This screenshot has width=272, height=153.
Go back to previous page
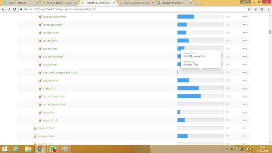pos(3,9)
